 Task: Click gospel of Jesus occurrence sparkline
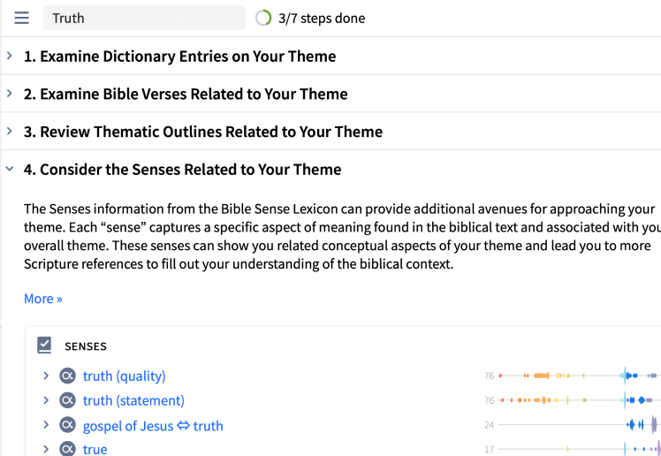click(579, 424)
